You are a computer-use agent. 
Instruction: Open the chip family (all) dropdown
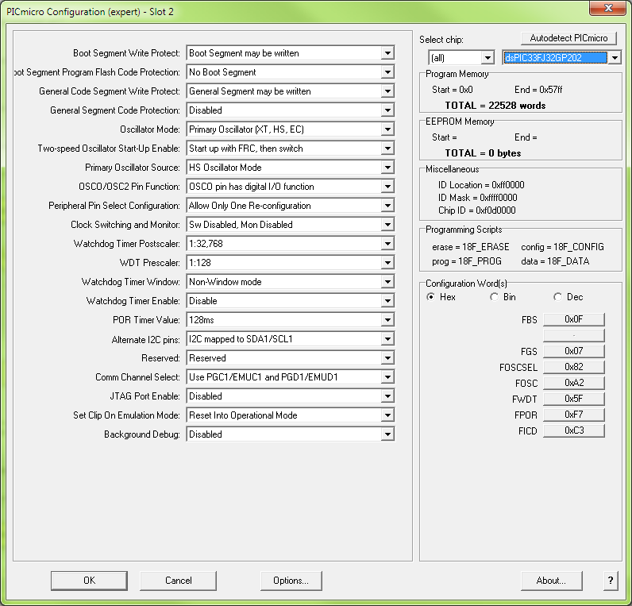pos(487,58)
